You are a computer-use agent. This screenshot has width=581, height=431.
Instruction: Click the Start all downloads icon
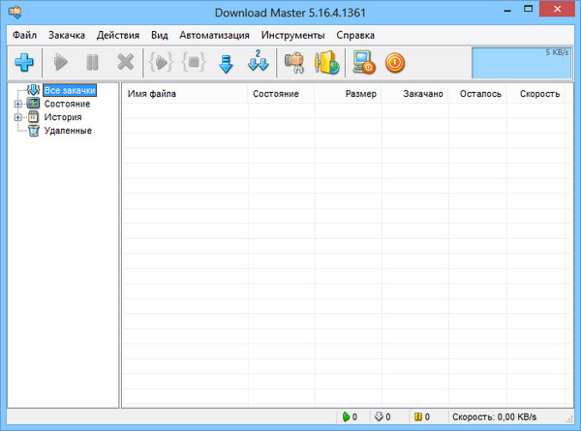pyautogui.click(x=160, y=63)
